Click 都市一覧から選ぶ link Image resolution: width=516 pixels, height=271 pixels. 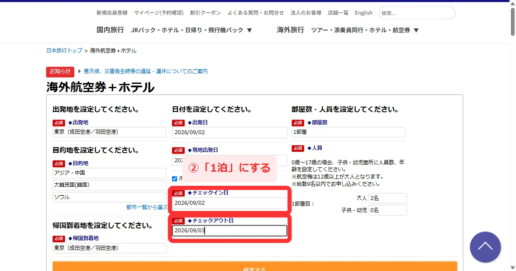pos(147,207)
